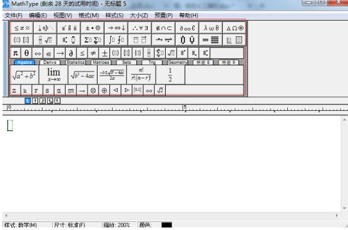348x230 pixels.
Task: Open the 格式(M) menu
Action: point(89,16)
